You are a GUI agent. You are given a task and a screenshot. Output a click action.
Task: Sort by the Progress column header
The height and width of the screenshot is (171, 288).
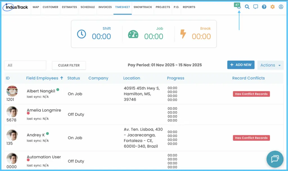tap(175, 78)
